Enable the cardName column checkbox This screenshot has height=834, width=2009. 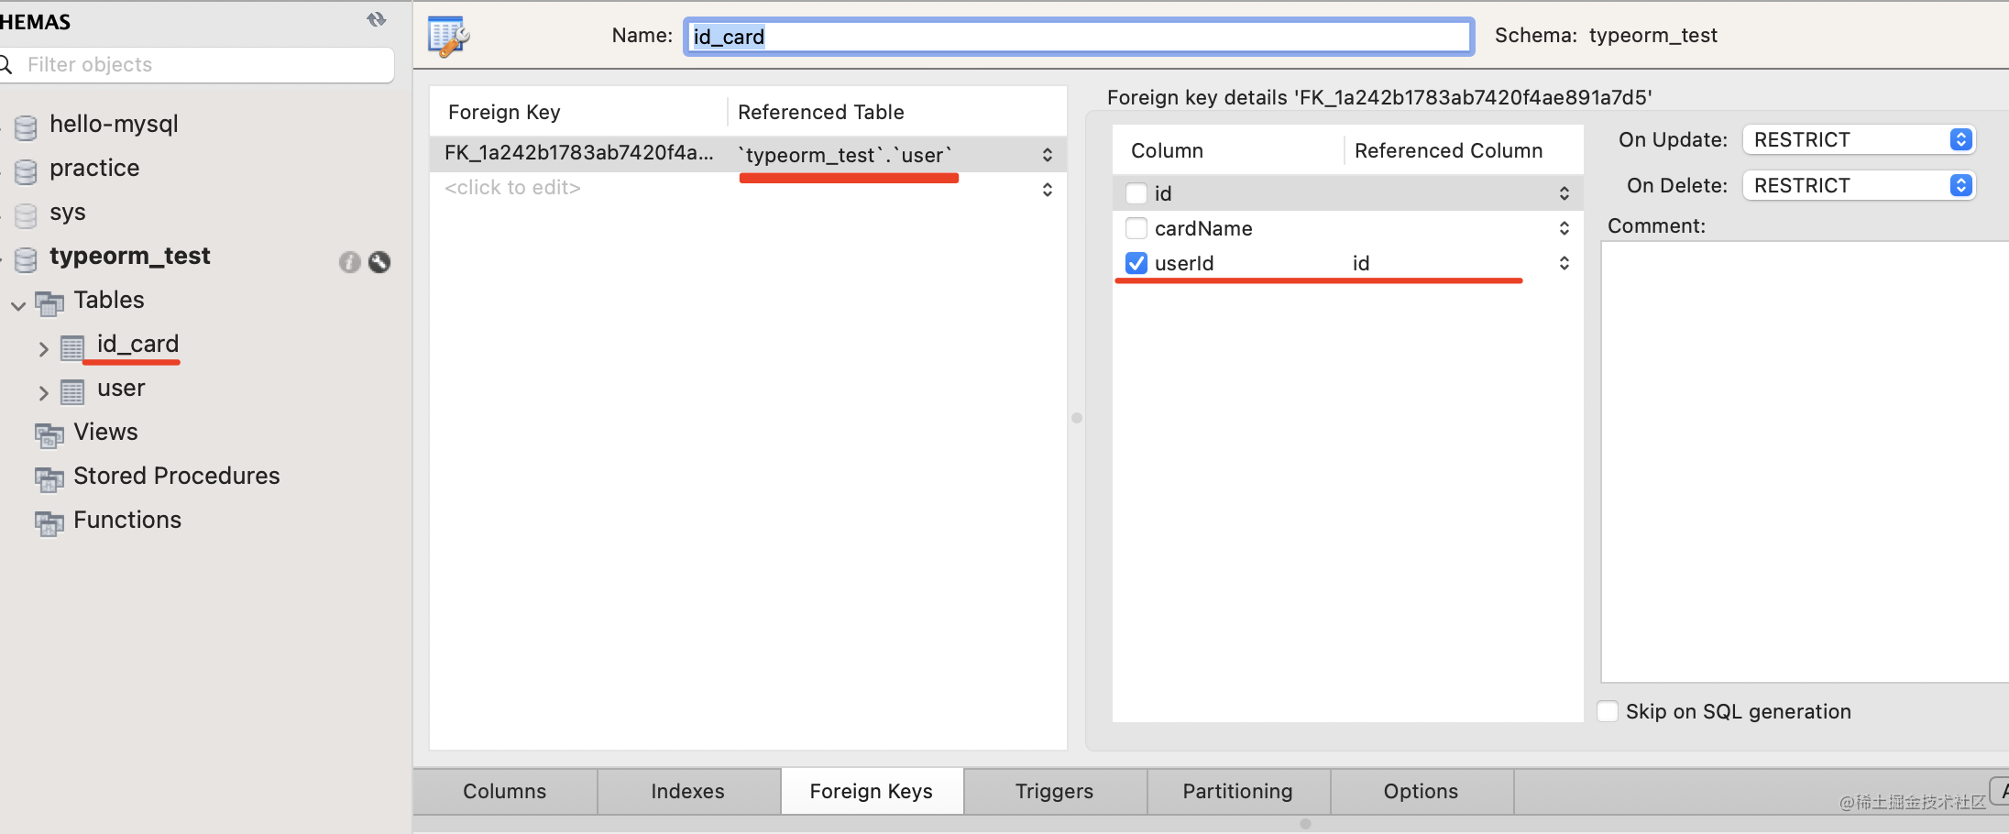click(1136, 228)
